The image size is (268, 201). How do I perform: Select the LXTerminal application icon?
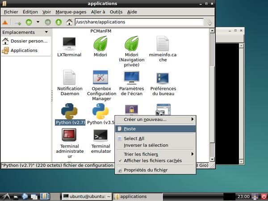[x=69, y=44]
